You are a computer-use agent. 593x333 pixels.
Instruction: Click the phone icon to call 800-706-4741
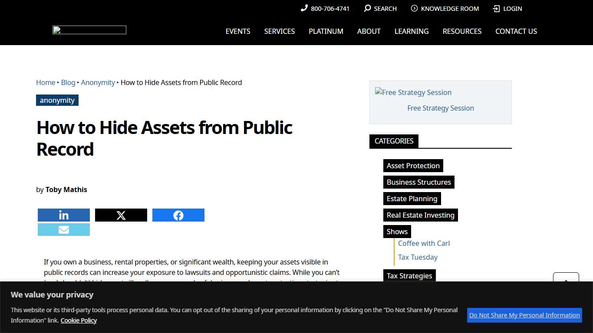point(304,8)
